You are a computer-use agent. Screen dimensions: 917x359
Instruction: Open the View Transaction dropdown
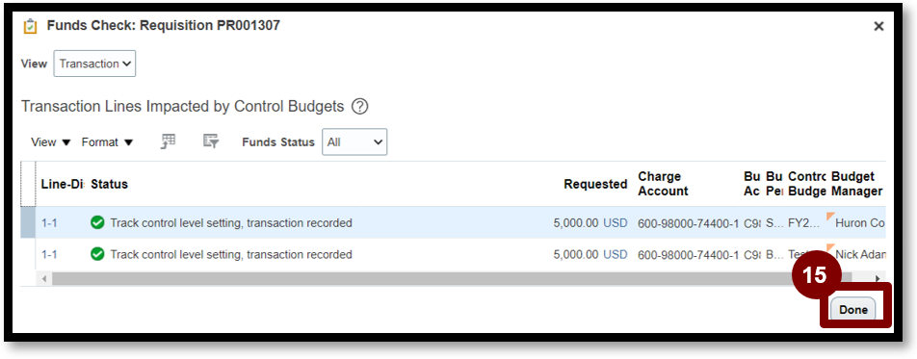[x=94, y=64]
